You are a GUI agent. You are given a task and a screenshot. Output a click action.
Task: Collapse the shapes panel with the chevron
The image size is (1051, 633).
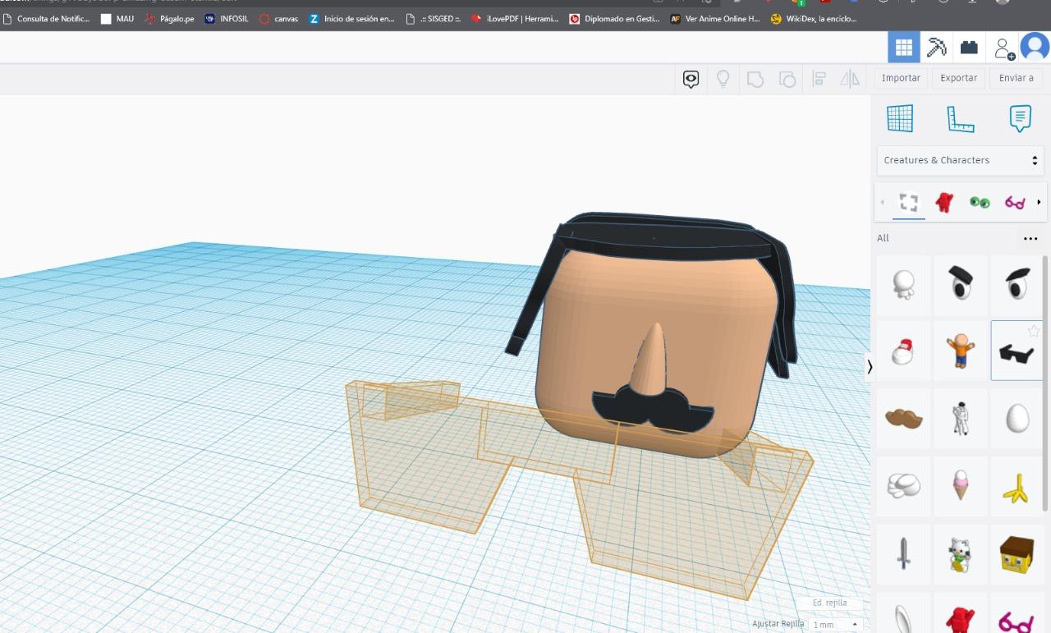coord(870,367)
